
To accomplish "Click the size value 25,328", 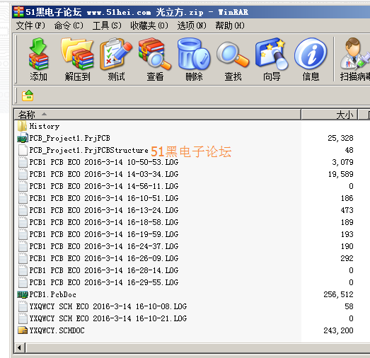I will tap(340, 138).
